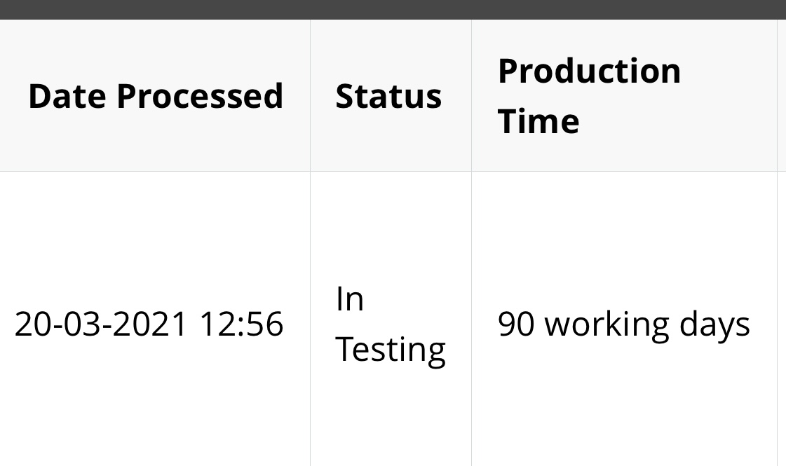The width and height of the screenshot is (786, 466).
Task: Click the dark bar above the table
Action: [393, 10]
